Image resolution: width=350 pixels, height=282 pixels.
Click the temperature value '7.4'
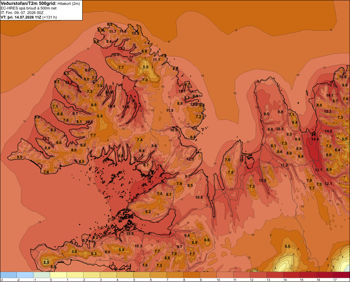(140, 140)
